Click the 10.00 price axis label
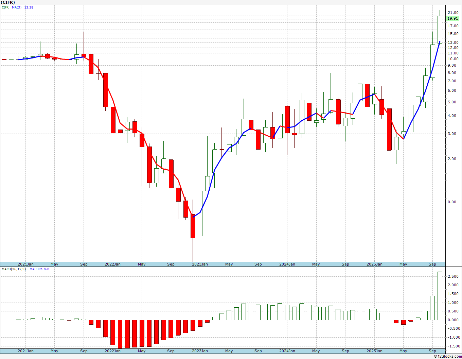The height and width of the screenshot is (359, 462). 453,59
